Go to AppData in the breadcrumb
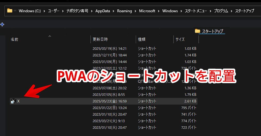 tap(103, 11)
